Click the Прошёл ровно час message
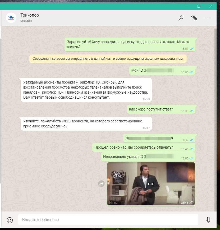Image resolution: width=220 pixels, height=230 pixels. click(x=144, y=148)
